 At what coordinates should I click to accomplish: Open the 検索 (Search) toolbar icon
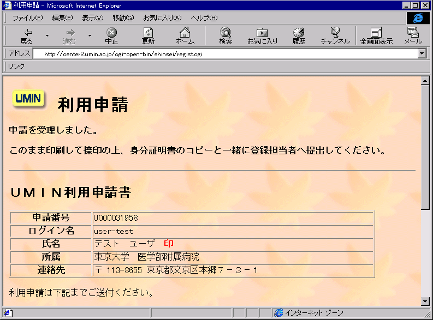[226, 36]
